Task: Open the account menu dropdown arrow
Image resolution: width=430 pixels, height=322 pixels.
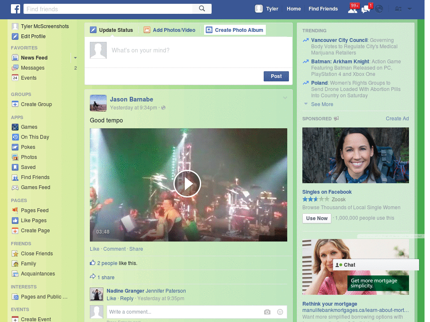Action: click(x=410, y=9)
